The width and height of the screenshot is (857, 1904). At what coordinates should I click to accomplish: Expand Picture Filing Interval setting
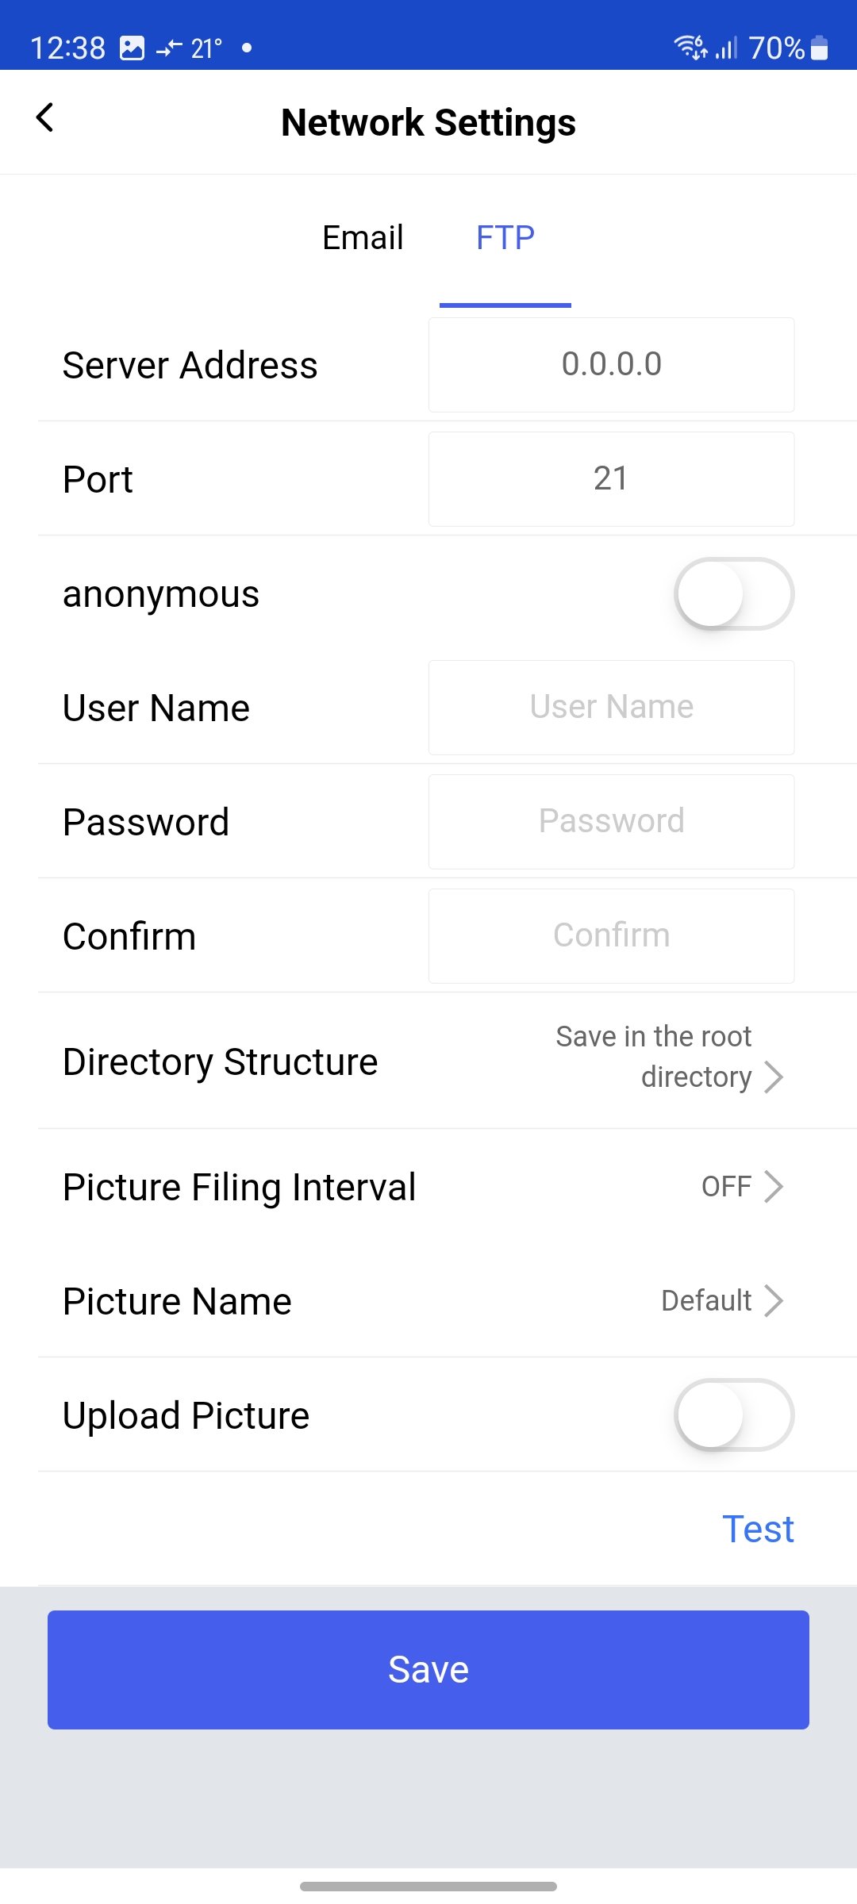(x=774, y=1187)
